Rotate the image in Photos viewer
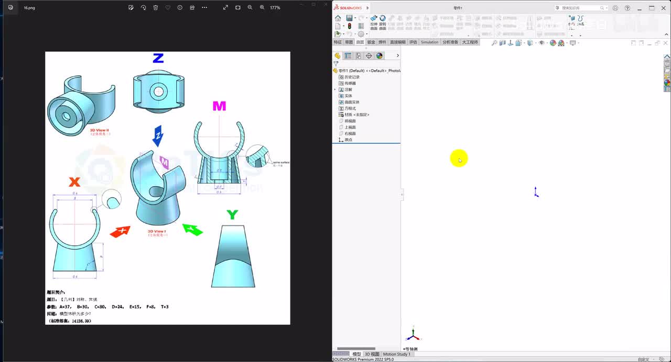Screen dimensions: 671x362 coord(143,8)
